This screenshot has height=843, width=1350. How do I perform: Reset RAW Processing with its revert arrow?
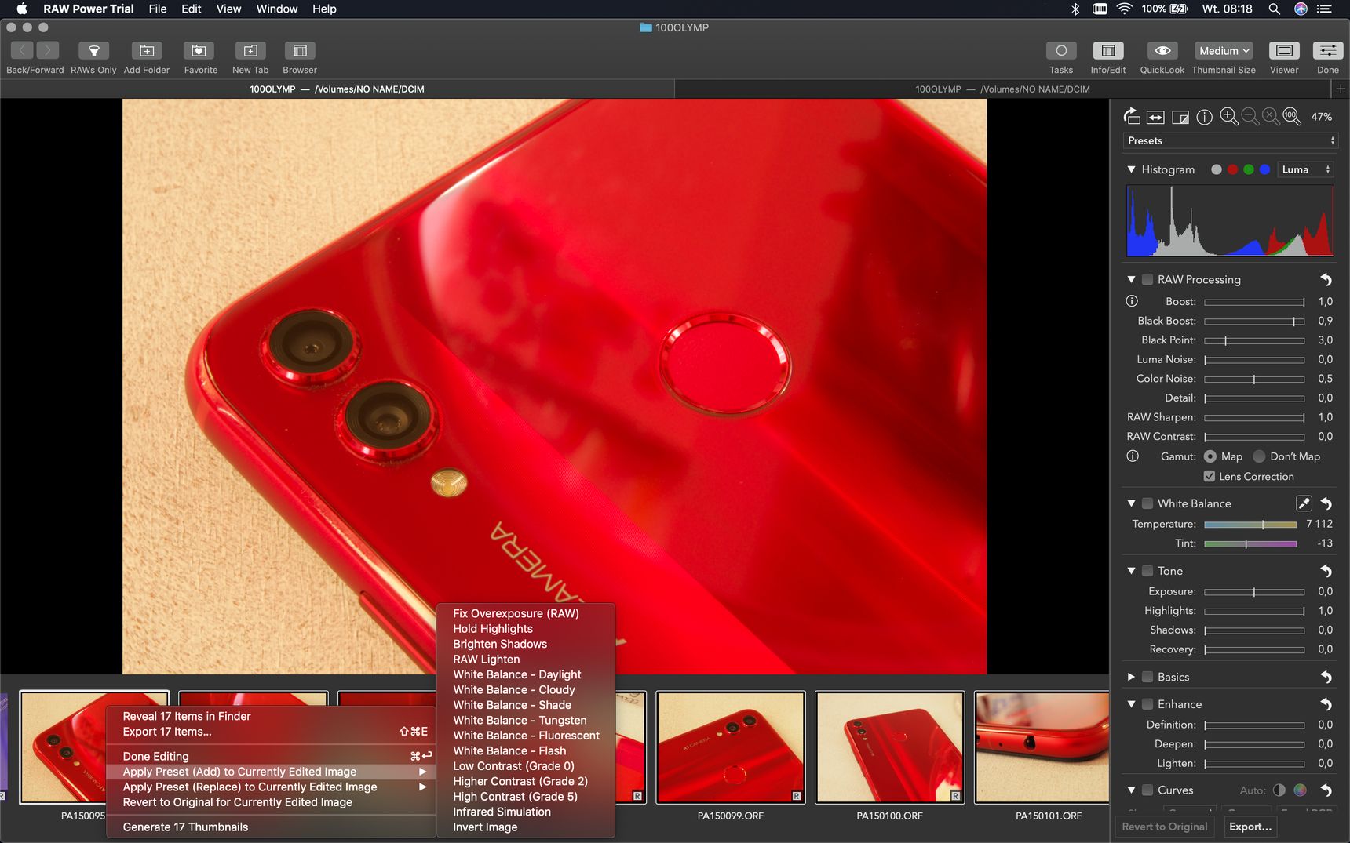coord(1326,280)
